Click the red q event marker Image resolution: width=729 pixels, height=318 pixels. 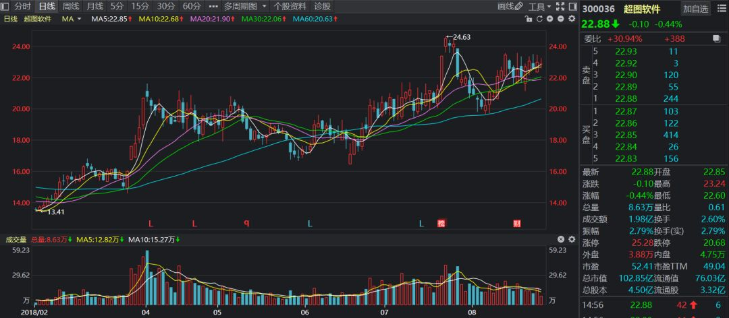pyautogui.click(x=247, y=223)
